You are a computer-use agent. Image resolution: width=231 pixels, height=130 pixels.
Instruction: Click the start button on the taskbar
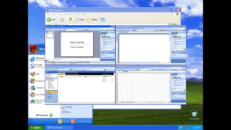point(36,127)
